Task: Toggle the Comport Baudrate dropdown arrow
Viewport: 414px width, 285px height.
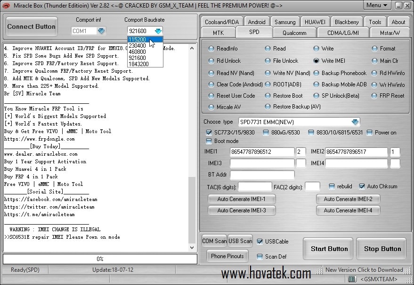Action: pos(158,31)
